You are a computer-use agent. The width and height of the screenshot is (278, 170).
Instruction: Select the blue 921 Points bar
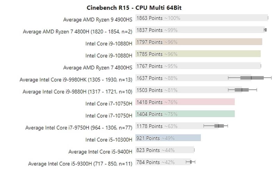pos(168,138)
